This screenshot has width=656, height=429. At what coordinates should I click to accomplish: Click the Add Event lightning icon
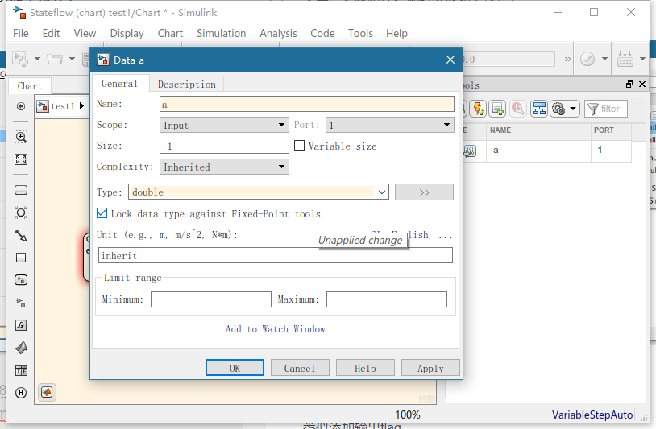477,109
